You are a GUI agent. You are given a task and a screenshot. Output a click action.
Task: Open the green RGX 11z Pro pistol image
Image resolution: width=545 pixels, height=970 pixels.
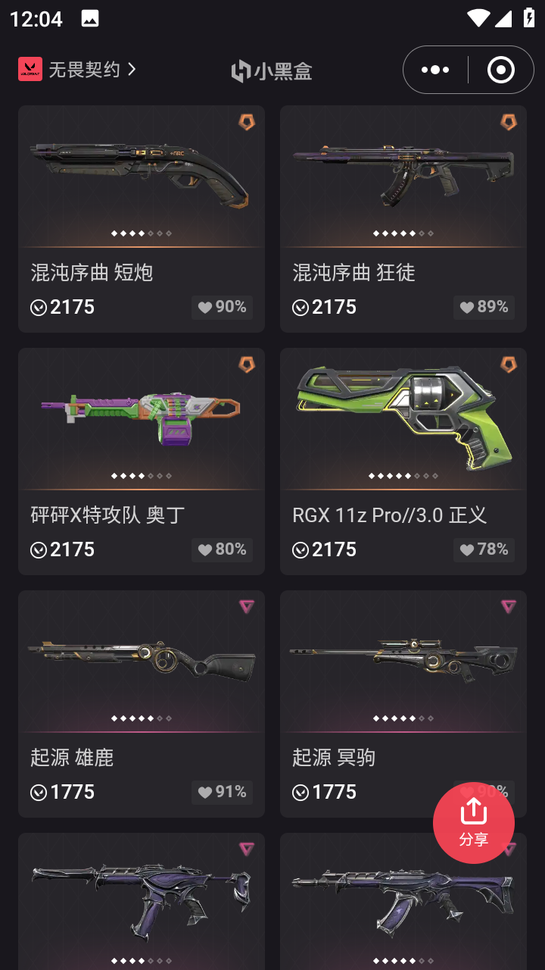403,417
